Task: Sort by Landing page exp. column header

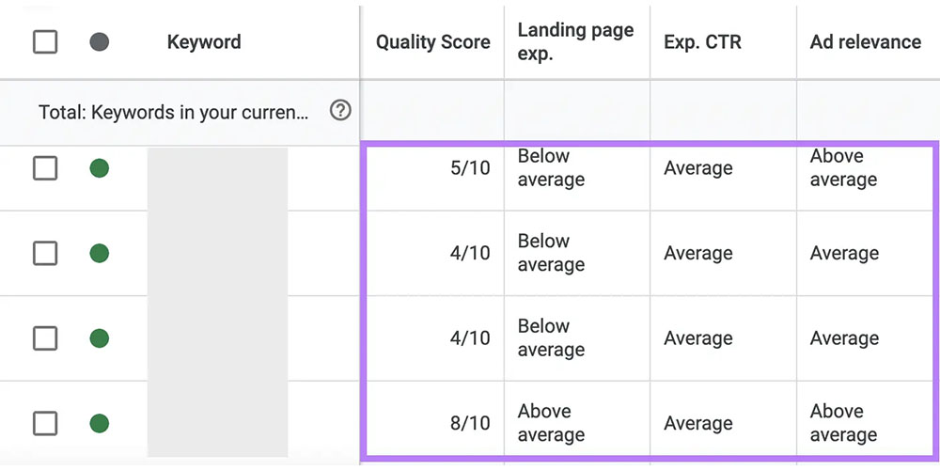Action: [x=575, y=42]
